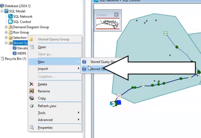Open the New submenu arrow
Screen dimensions: 201x138
[x=78, y=62]
